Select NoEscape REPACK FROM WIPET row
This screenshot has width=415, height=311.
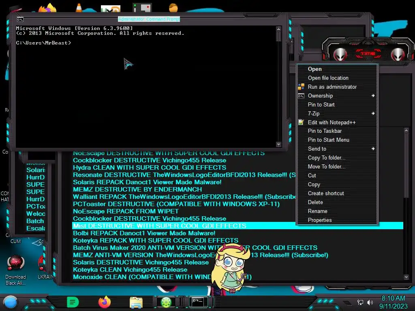126,211
